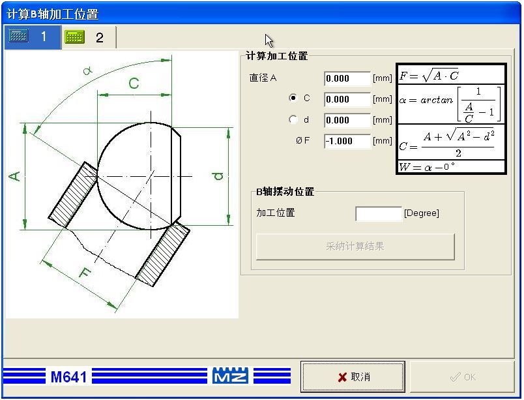Click the checkmark icon on OK
Image resolution: width=524 pixels, height=400 pixels.
tap(455, 377)
